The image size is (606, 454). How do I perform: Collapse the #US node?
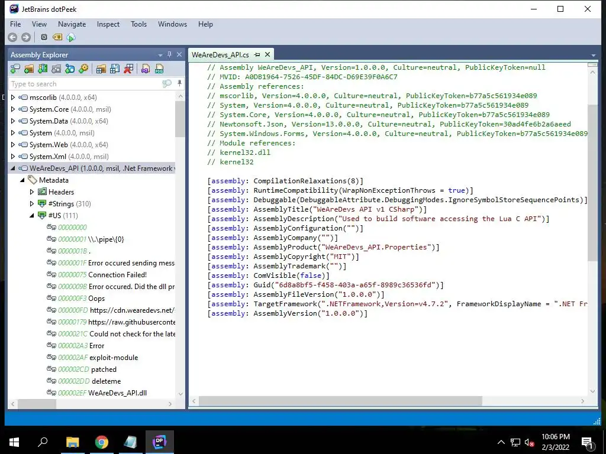click(x=32, y=215)
